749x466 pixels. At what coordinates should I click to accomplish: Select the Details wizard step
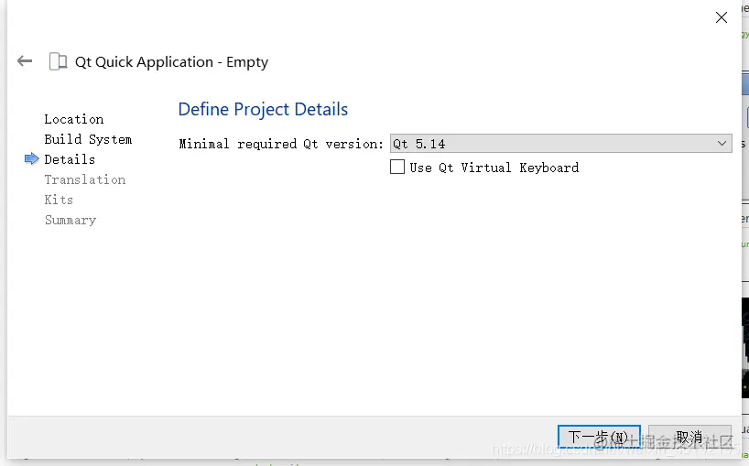pyautogui.click(x=70, y=159)
